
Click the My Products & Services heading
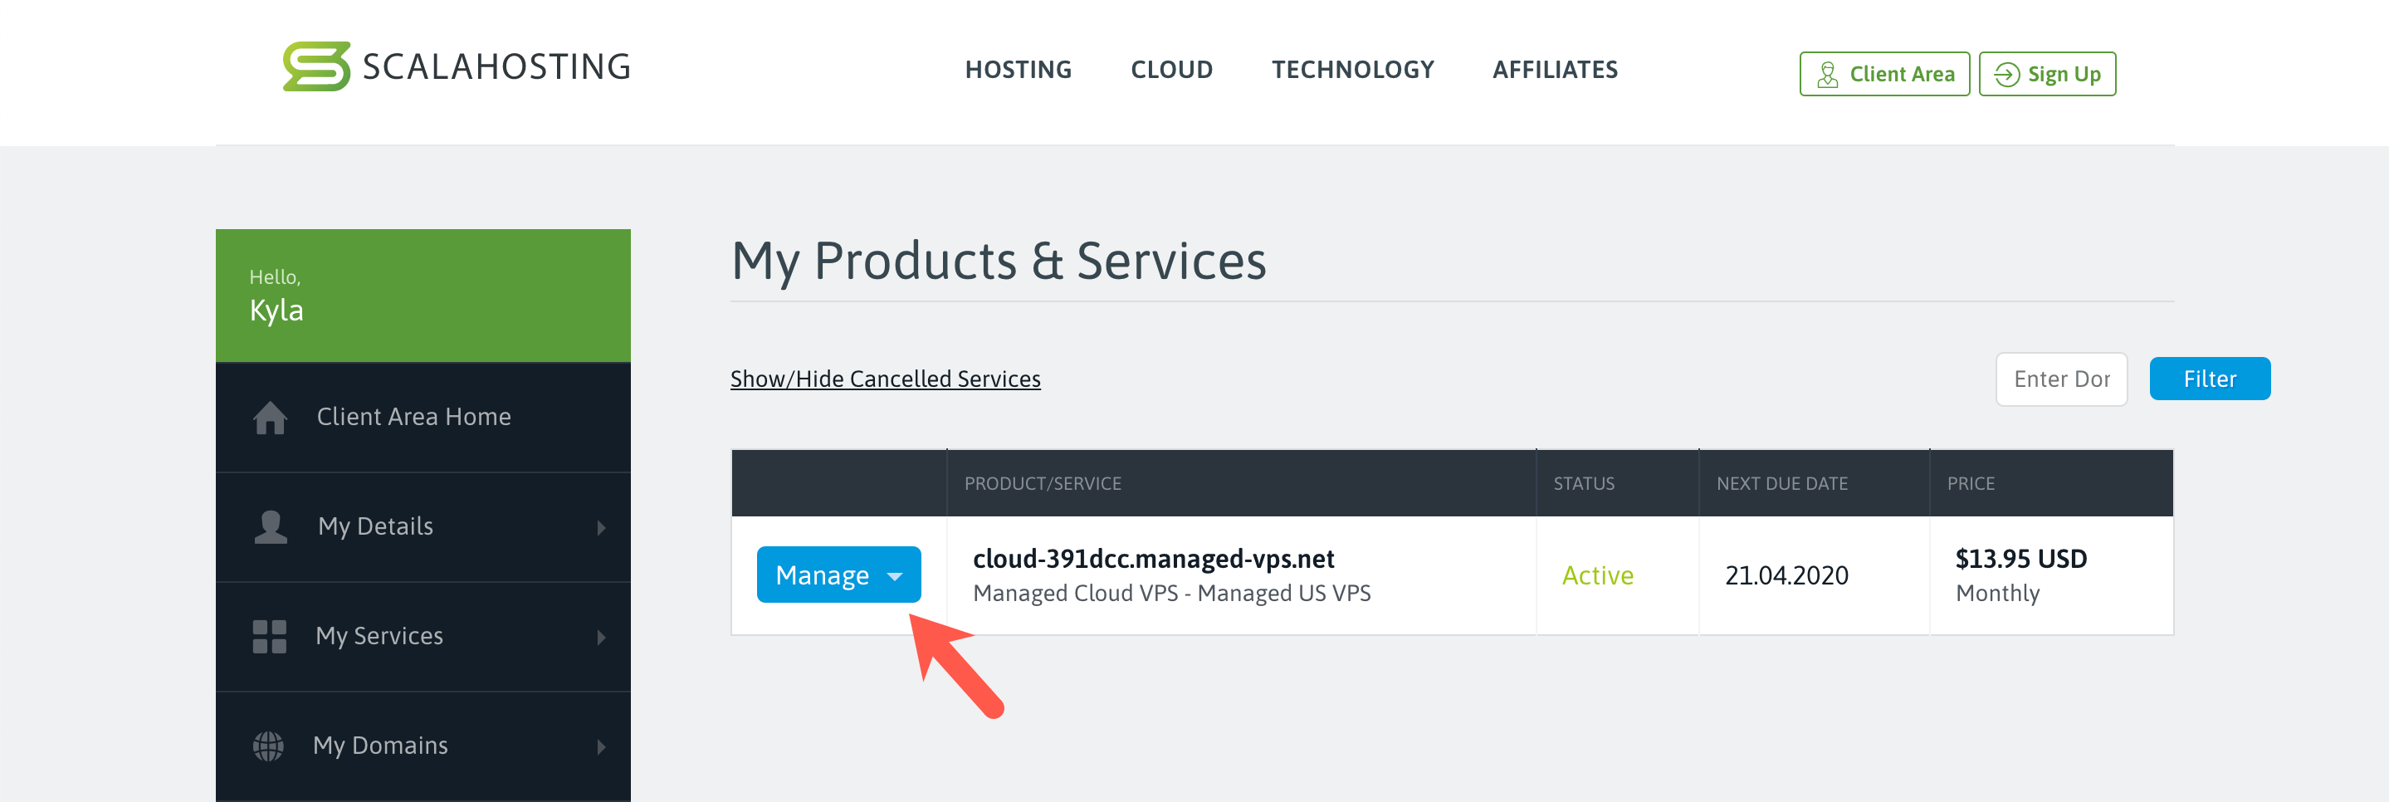(x=998, y=262)
